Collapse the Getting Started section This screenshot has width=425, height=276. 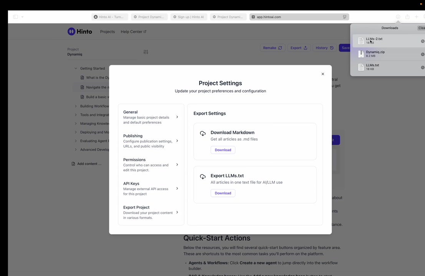click(76, 69)
